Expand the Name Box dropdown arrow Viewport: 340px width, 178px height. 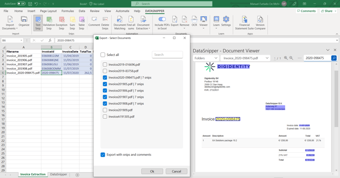pos(21,41)
